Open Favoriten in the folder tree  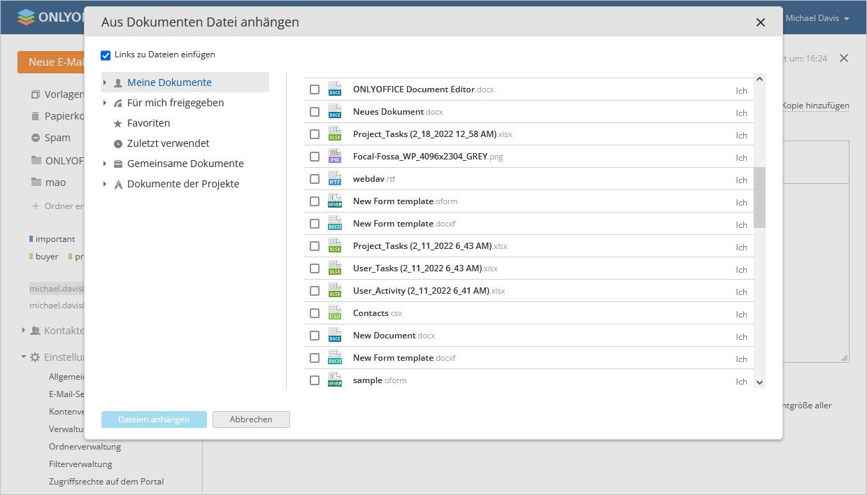(148, 123)
